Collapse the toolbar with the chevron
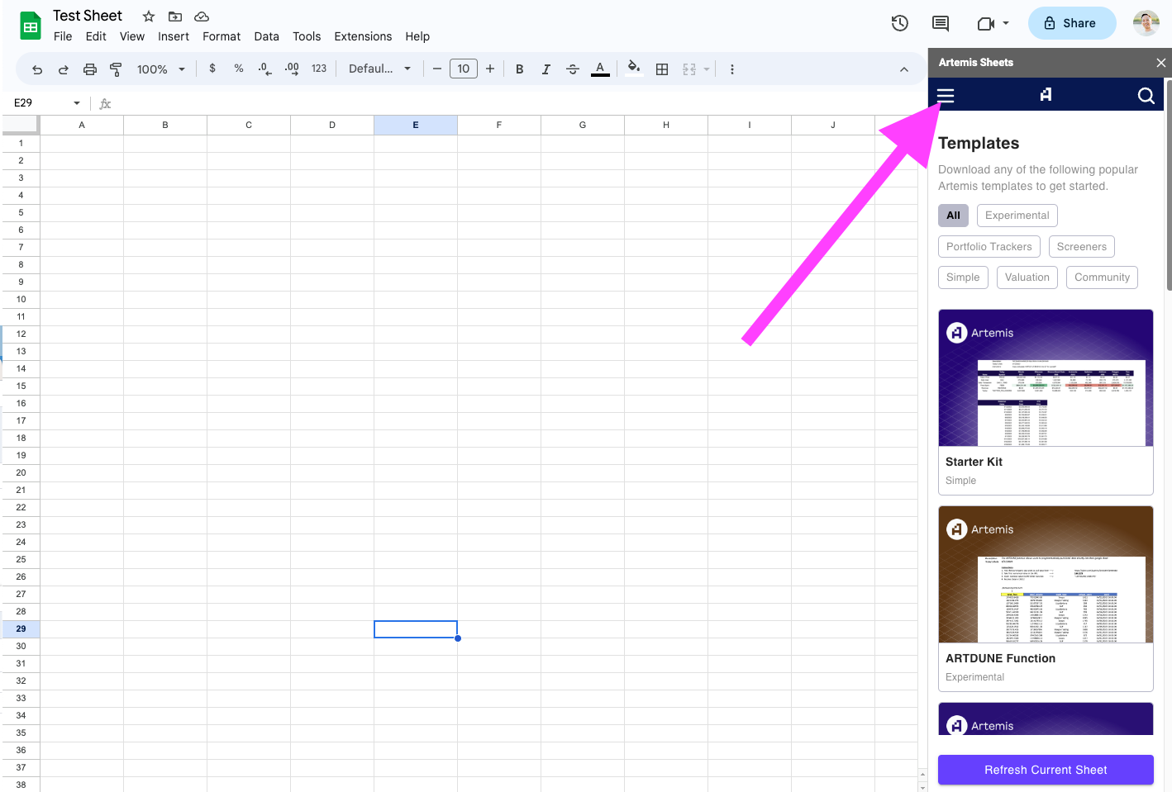Screen dimensions: 1172x792 pyautogui.click(x=904, y=69)
